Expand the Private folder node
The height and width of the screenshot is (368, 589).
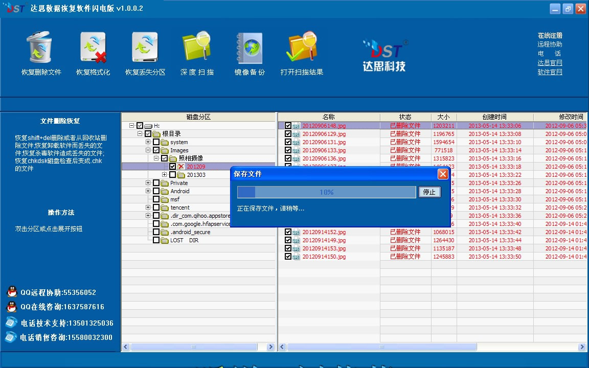[148, 183]
